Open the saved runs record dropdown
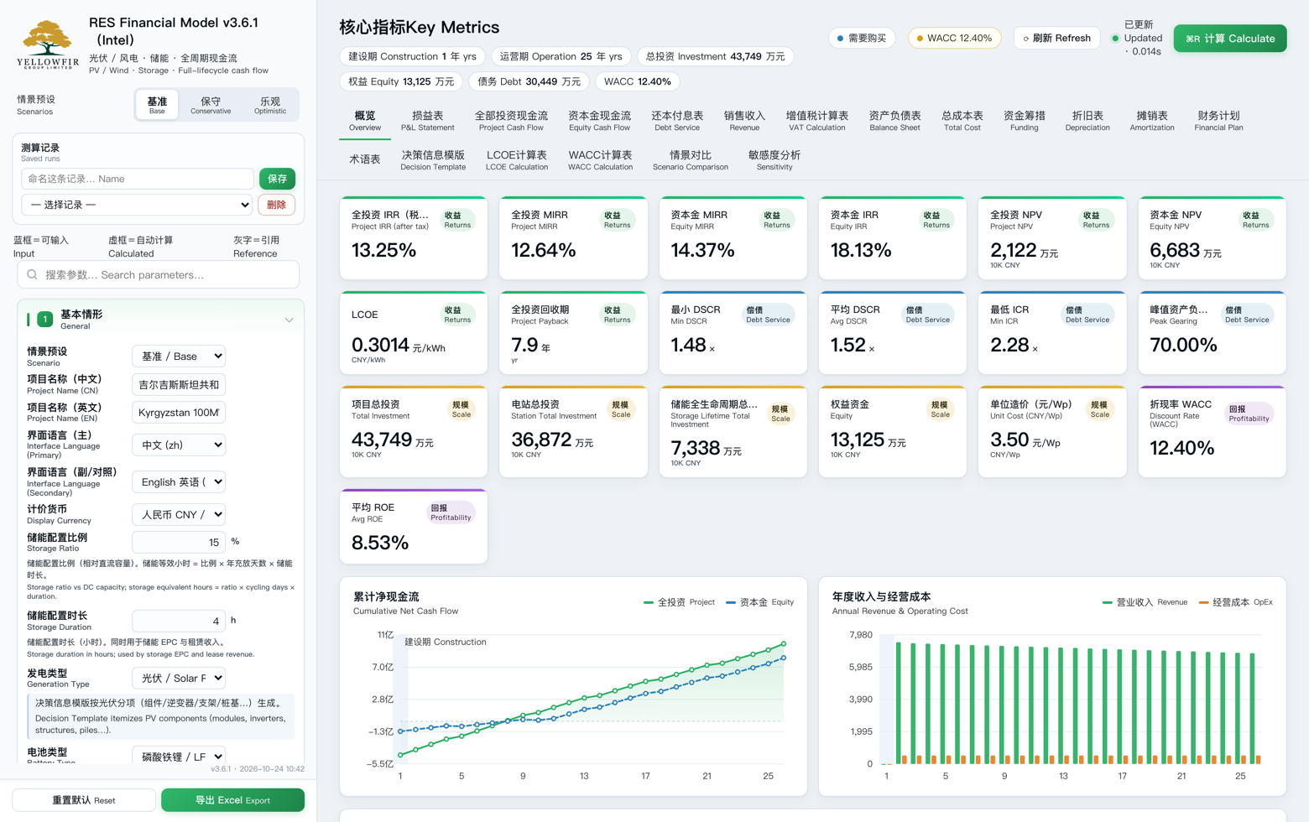The width and height of the screenshot is (1309, 822). click(138, 205)
